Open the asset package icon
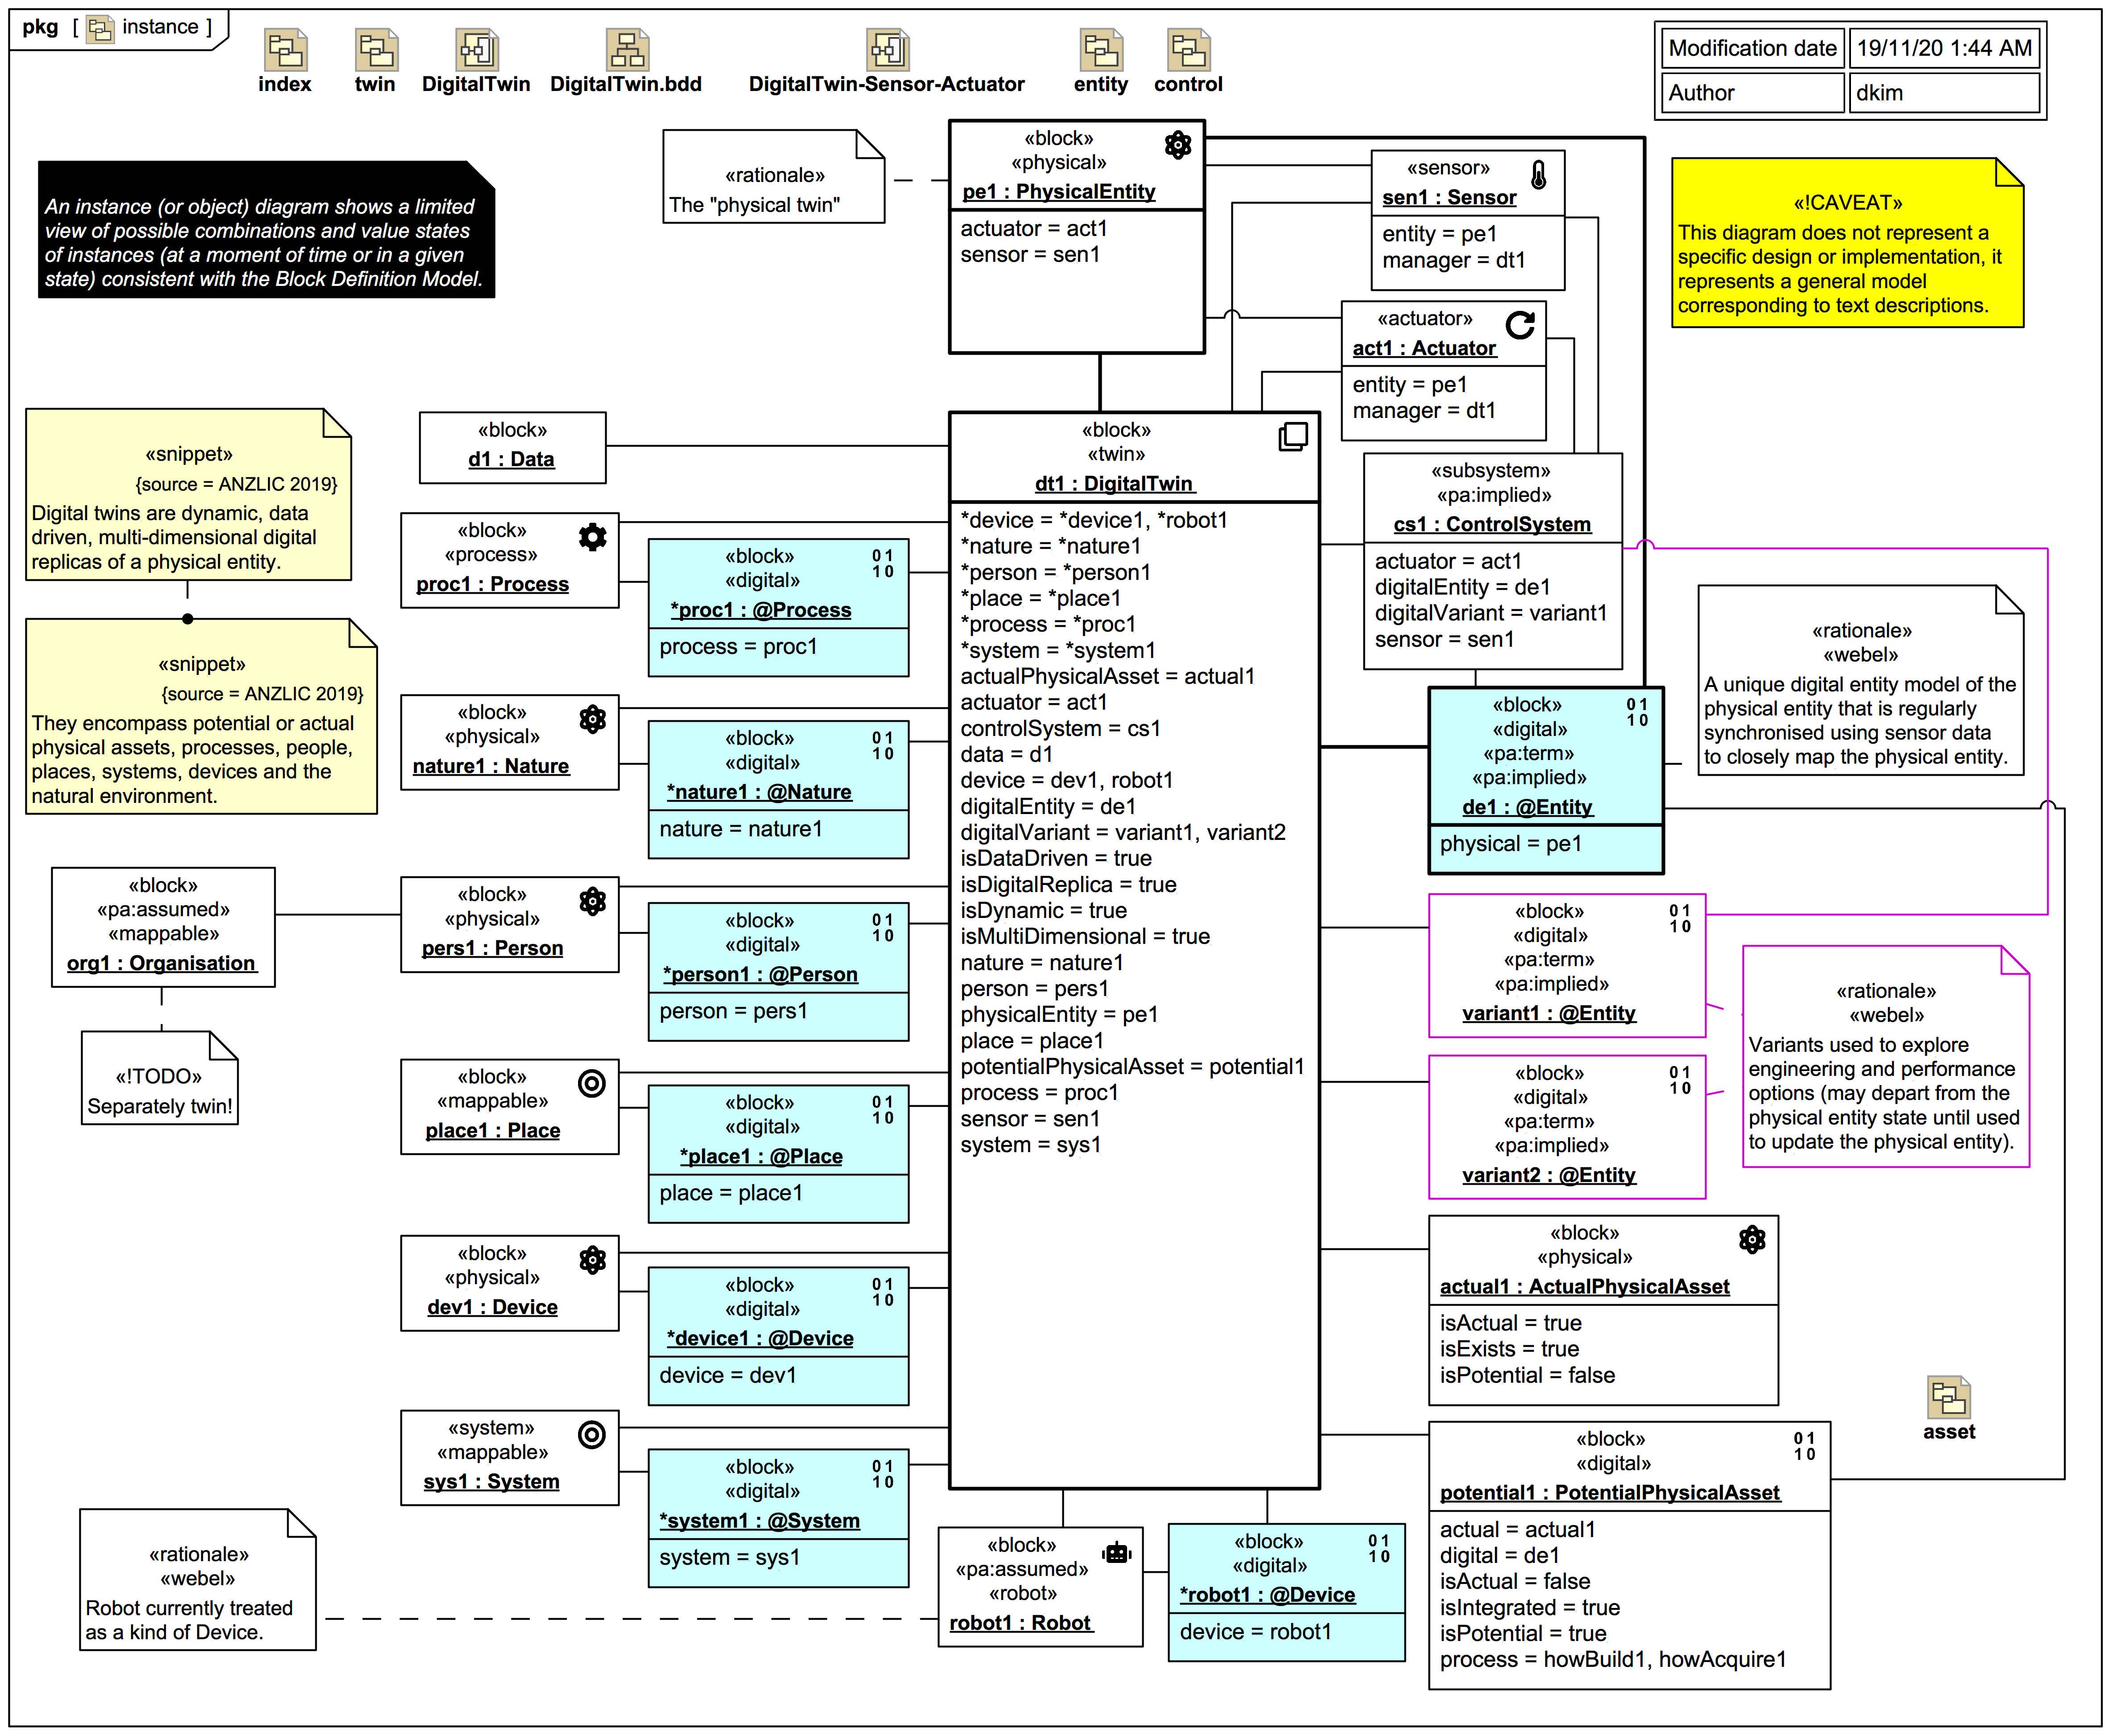This screenshot has height=1736, width=2111. 1948,1397
